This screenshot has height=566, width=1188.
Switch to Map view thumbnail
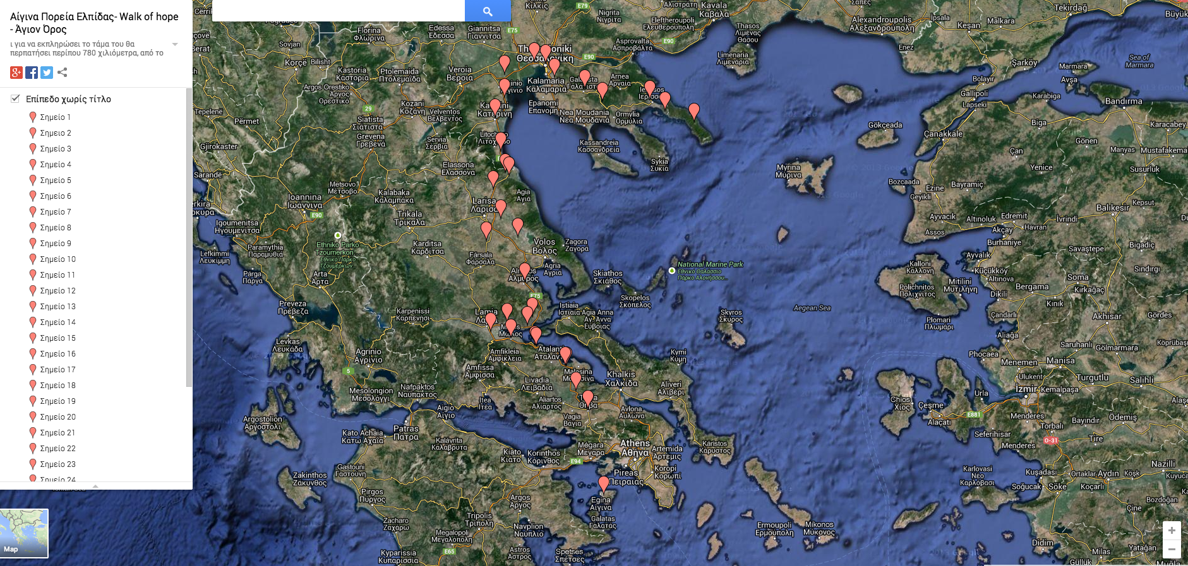[x=24, y=533]
